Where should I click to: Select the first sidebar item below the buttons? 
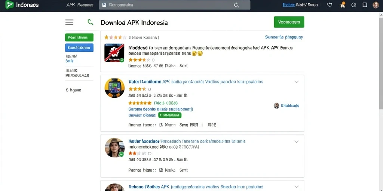coord(71,59)
